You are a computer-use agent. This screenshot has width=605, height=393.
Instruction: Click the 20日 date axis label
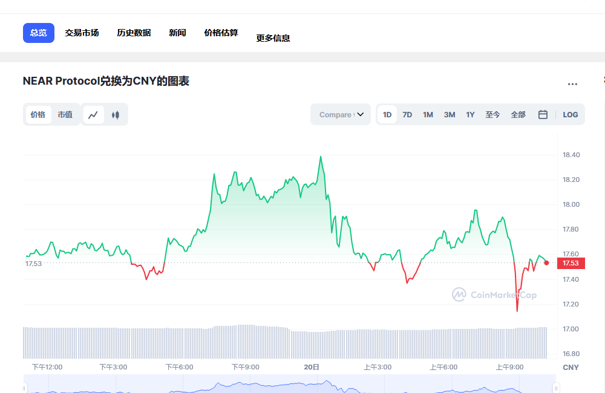pyautogui.click(x=312, y=367)
